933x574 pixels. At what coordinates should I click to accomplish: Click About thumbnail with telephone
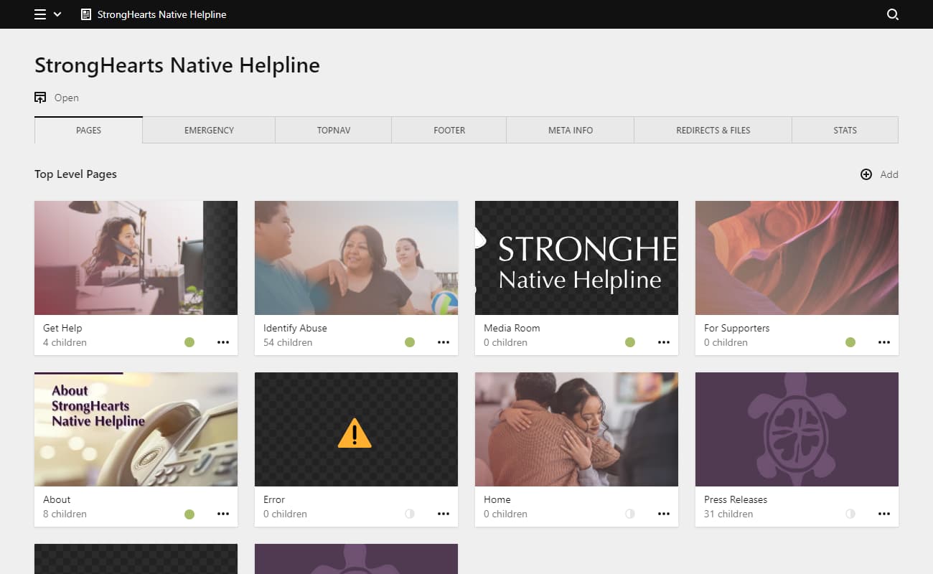[x=136, y=429]
